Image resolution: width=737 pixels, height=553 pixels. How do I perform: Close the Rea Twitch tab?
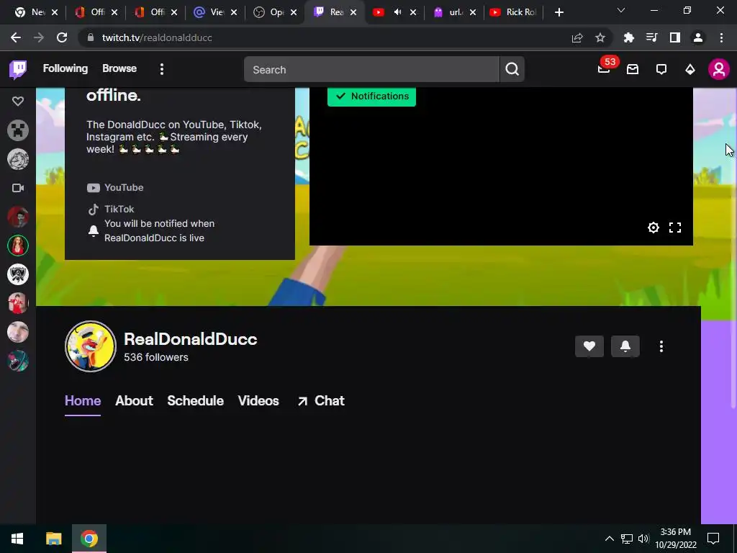353,12
